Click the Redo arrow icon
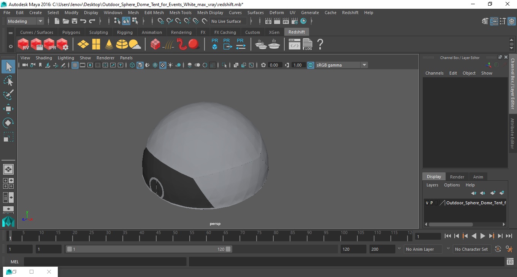Image resolution: width=517 pixels, height=277 pixels. (92, 21)
